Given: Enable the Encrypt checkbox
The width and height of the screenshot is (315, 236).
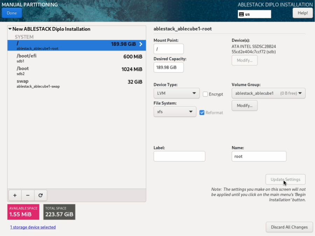Looking at the screenshot, I should tap(206, 94).
